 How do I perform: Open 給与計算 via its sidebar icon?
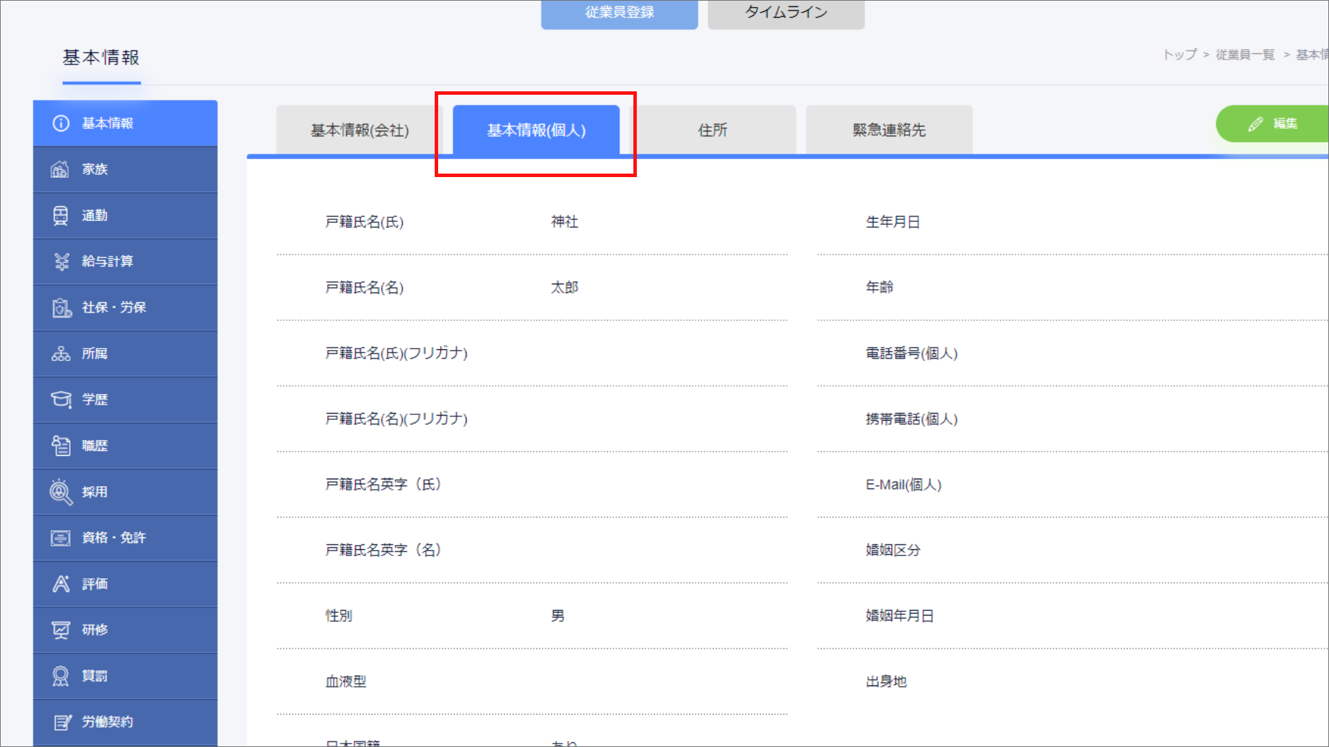coord(61,261)
